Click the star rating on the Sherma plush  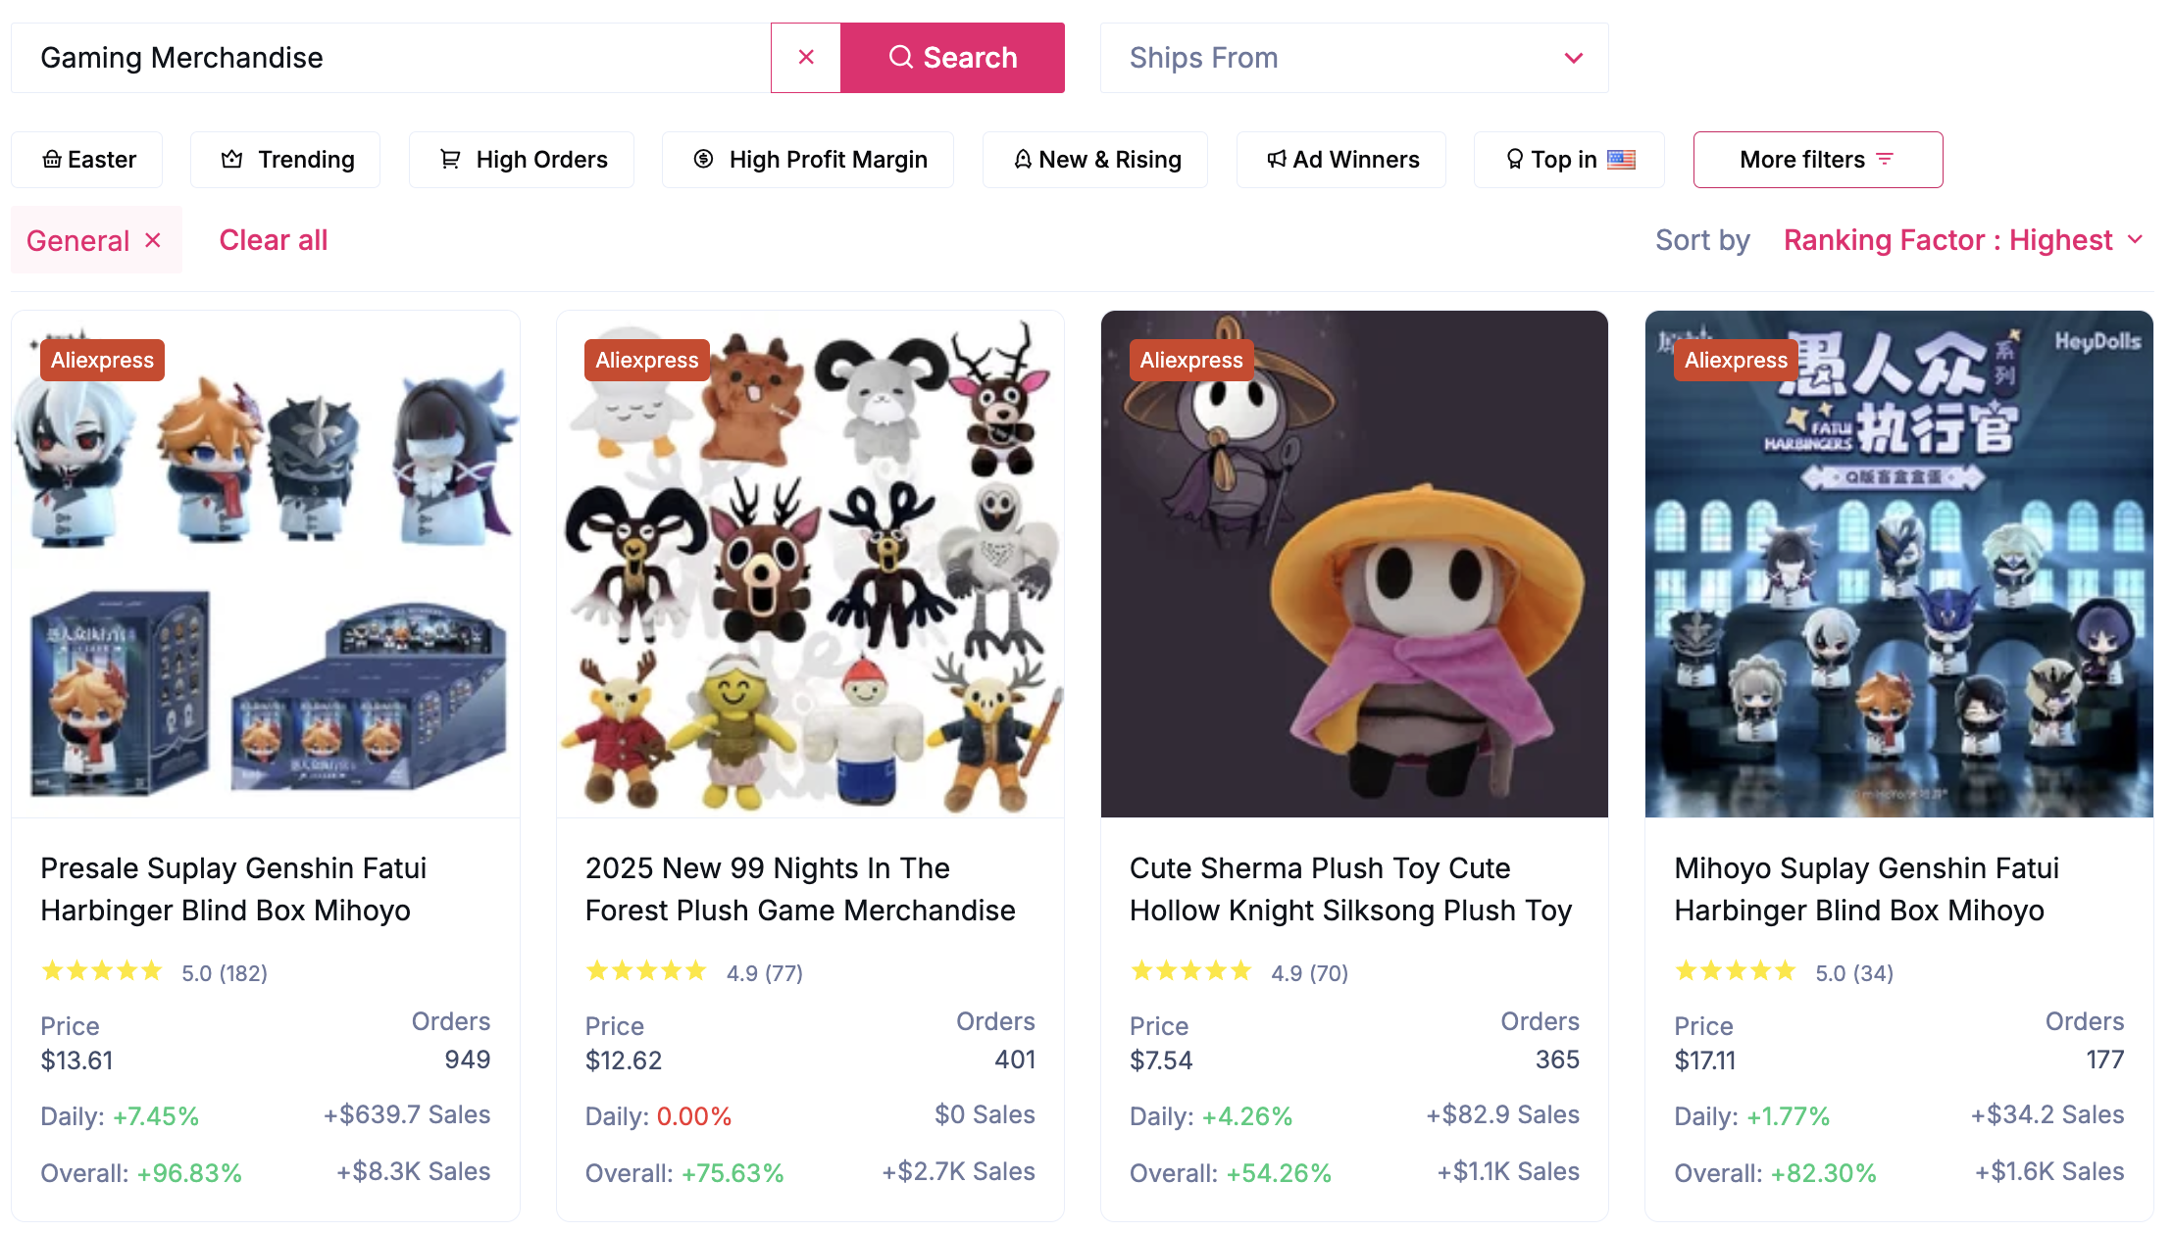1192,971
